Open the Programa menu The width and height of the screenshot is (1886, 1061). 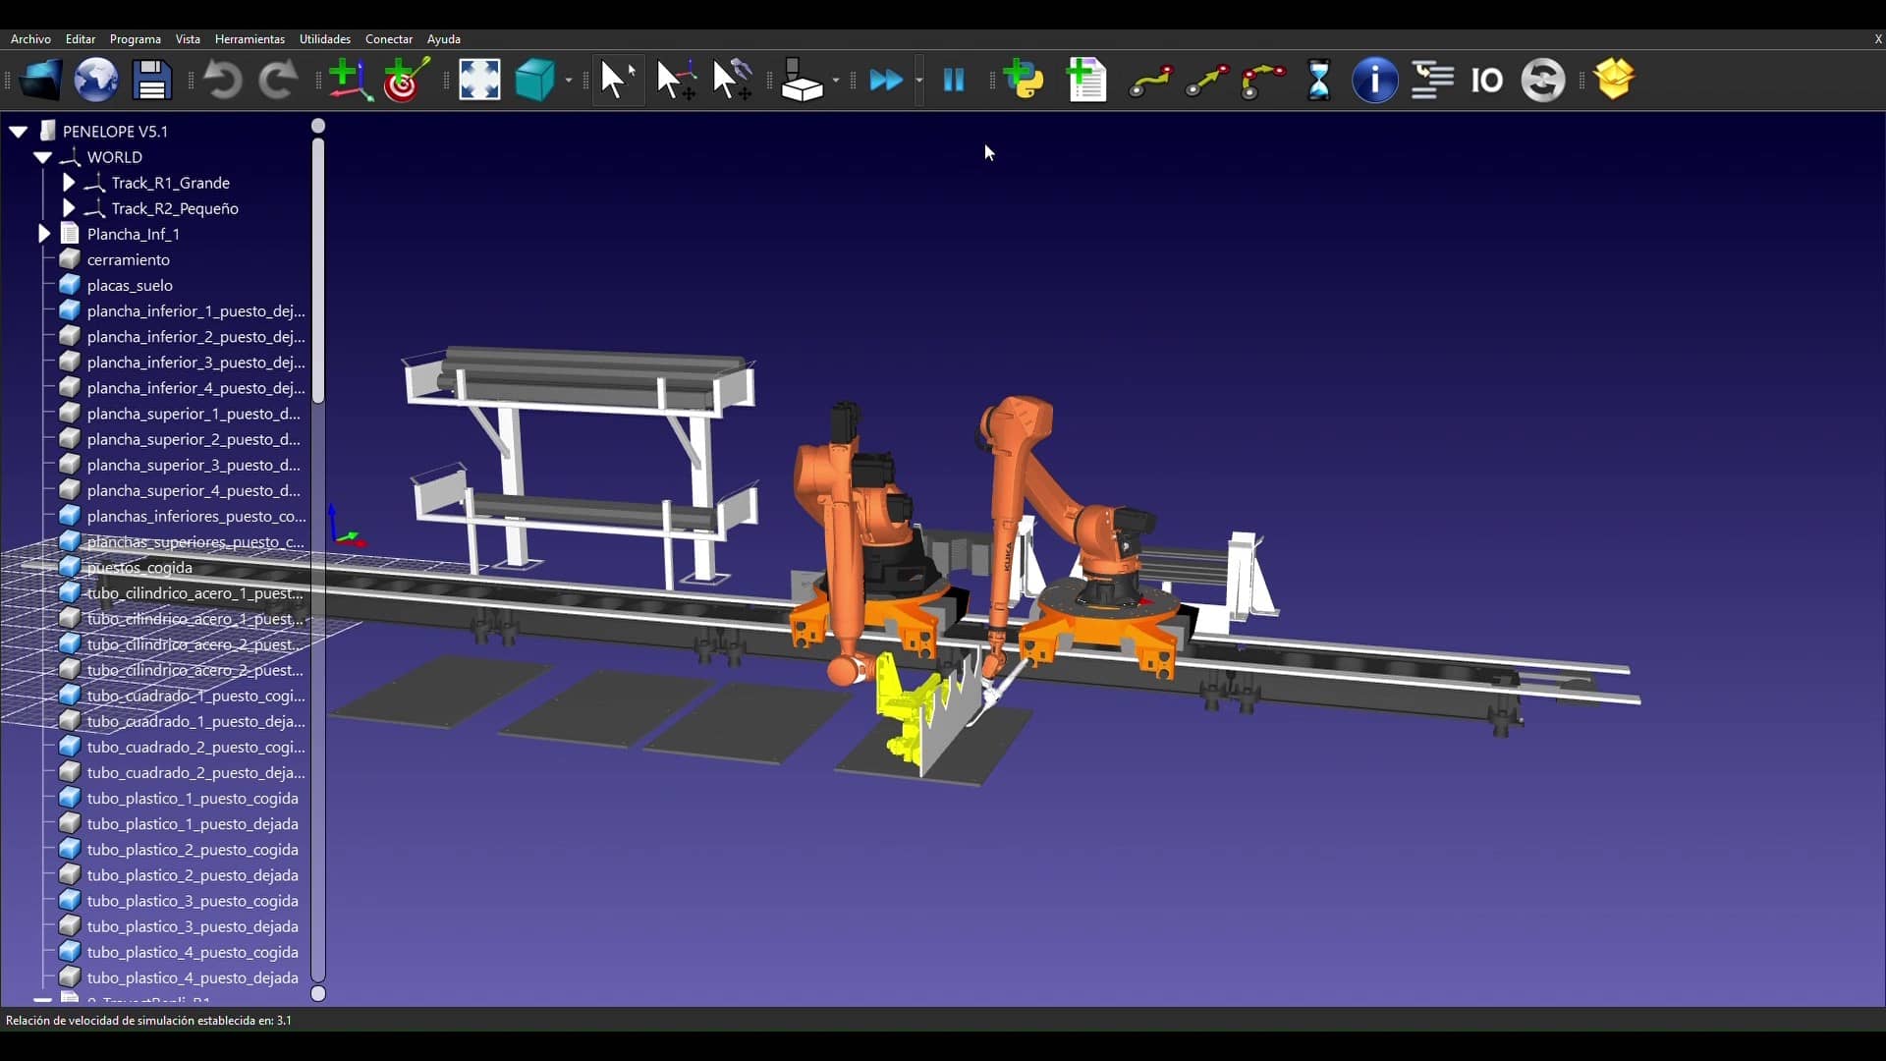[x=135, y=39]
